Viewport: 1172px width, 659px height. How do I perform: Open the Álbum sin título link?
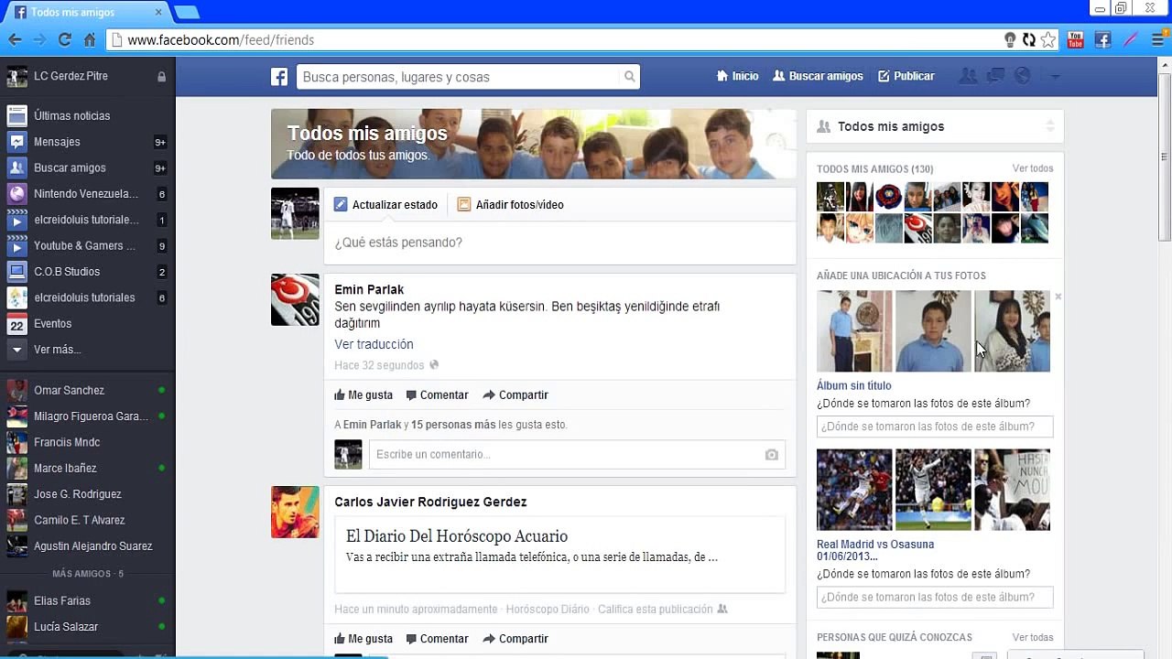click(853, 386)
